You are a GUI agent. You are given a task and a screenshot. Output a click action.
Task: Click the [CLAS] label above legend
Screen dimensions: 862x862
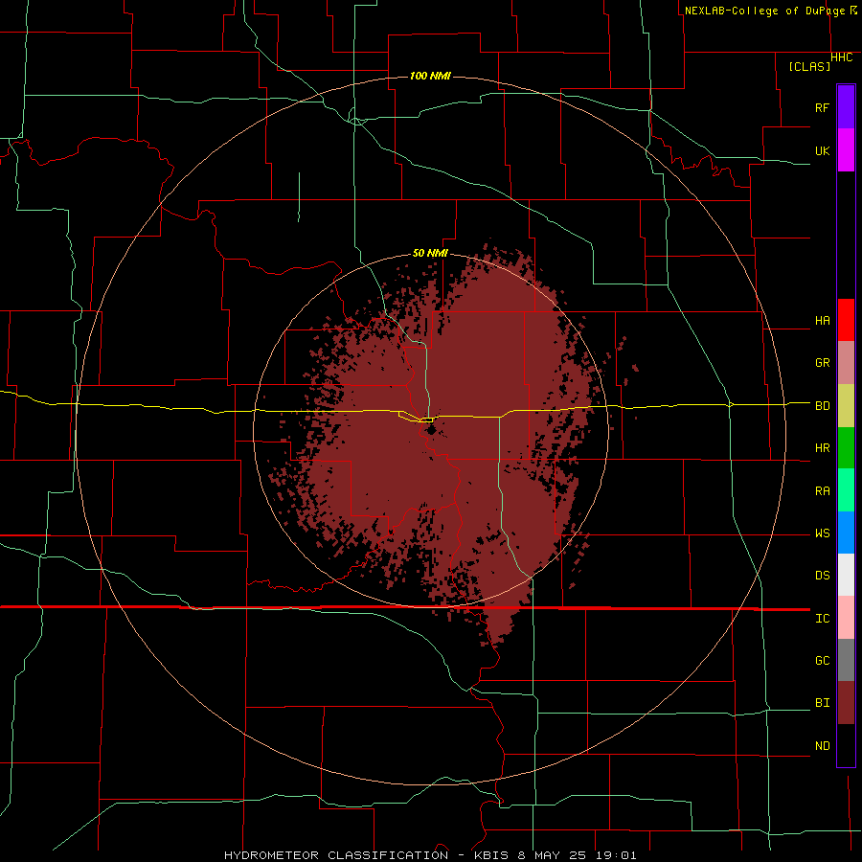tap(809, 66)
